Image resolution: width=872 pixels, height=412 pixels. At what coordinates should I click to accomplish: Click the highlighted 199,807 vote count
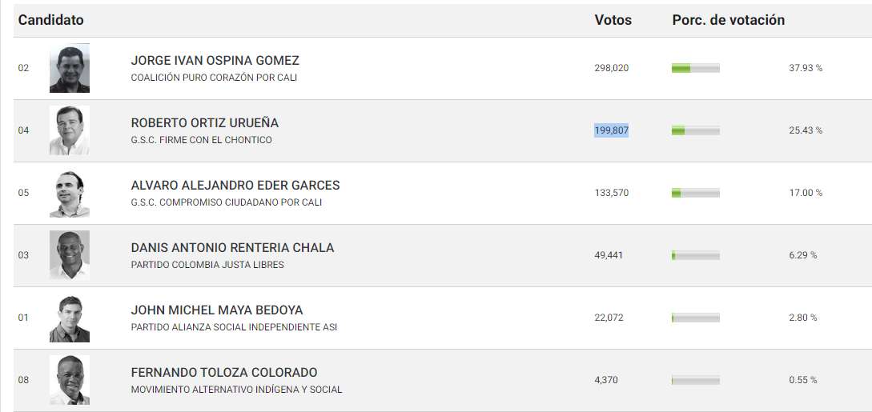coord(611,130)
